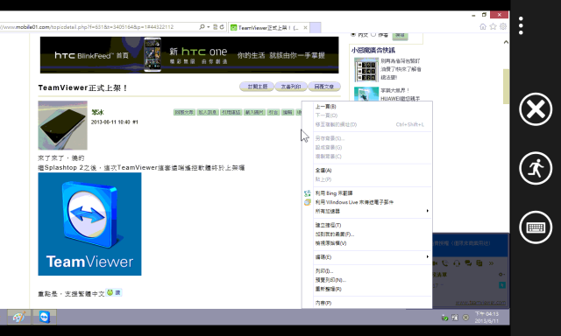Click the TeamViewer logo image in post
561x336 pixels.
(89, 224)
